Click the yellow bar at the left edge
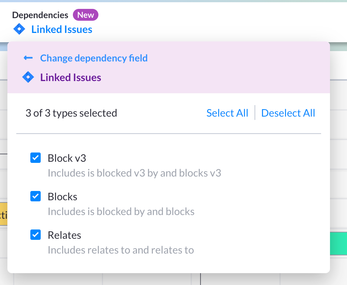This screenshot has height=285, width=347. coord(3,214)
